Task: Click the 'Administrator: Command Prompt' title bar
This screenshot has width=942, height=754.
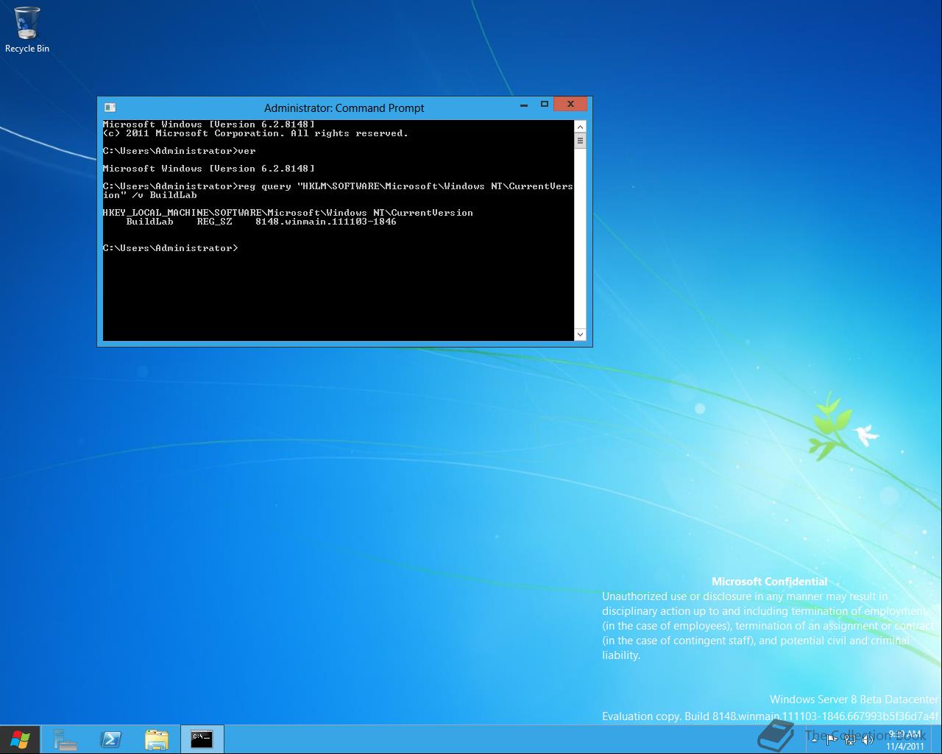Action: pos(344,108)
